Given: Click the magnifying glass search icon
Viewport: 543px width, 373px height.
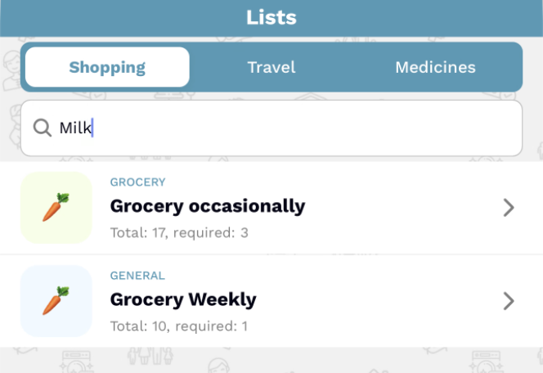Looking at the screenshot, I should click(x=42, y=128).
